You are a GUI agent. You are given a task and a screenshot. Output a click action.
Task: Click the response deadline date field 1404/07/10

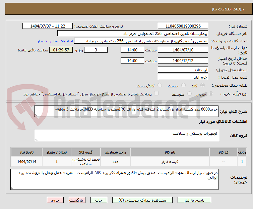click(x=183, y=50)
